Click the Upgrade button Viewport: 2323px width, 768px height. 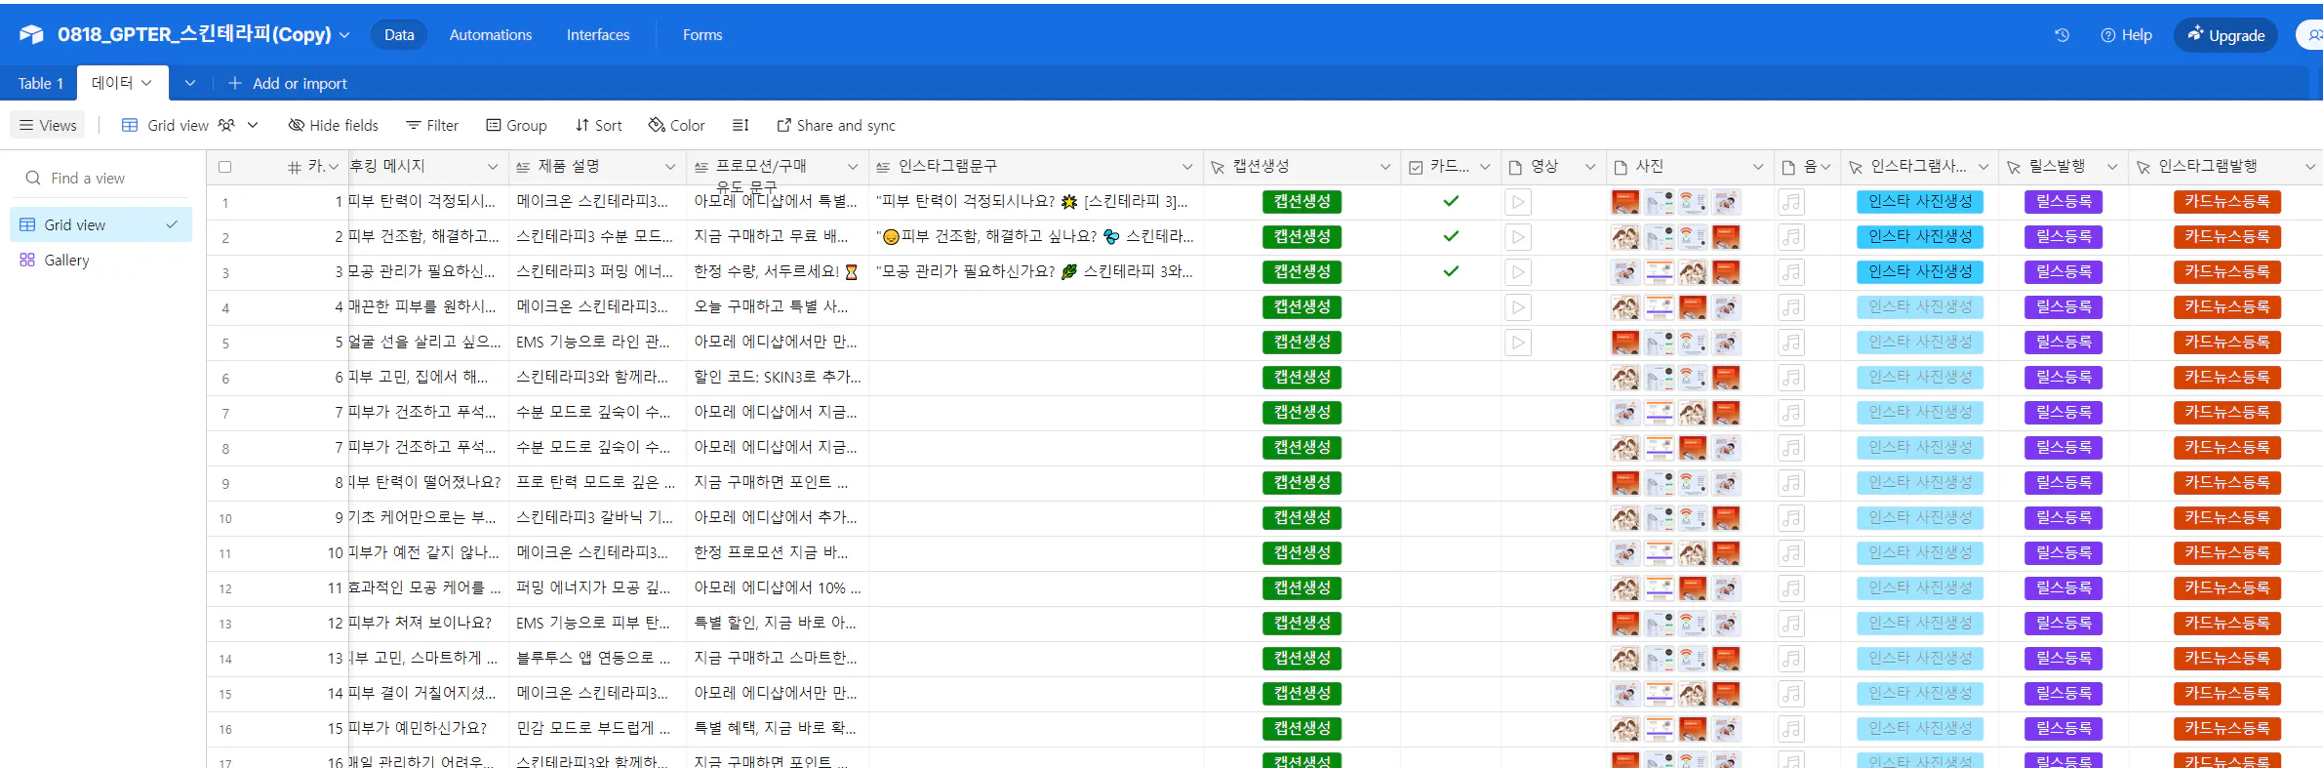(x=2225, y=35)
